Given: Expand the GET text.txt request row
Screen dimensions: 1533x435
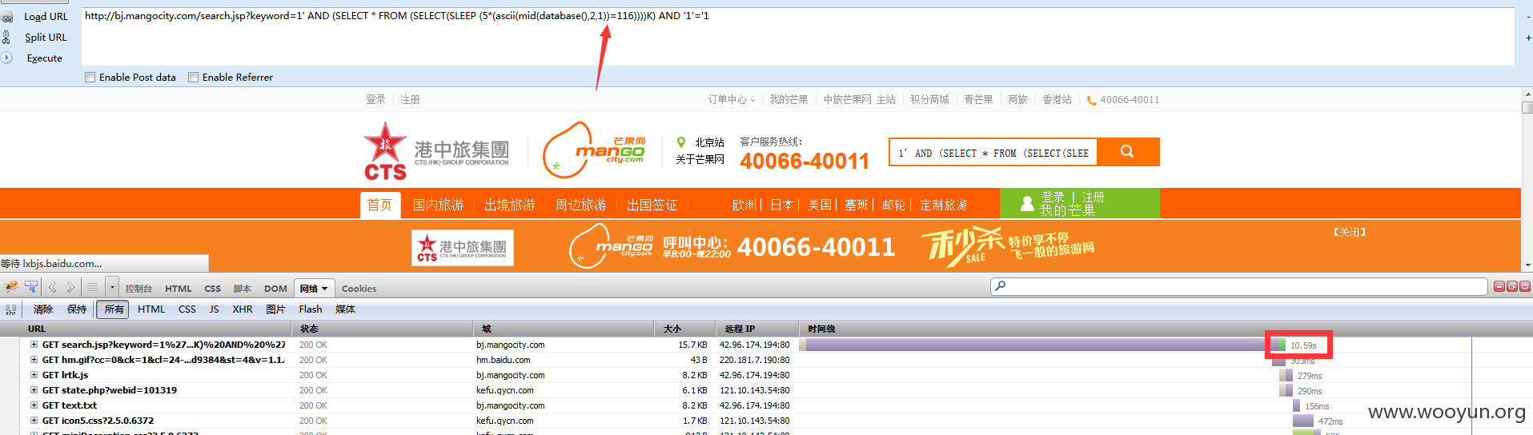Looking at the screenshot, I should [x=34, y=405].
